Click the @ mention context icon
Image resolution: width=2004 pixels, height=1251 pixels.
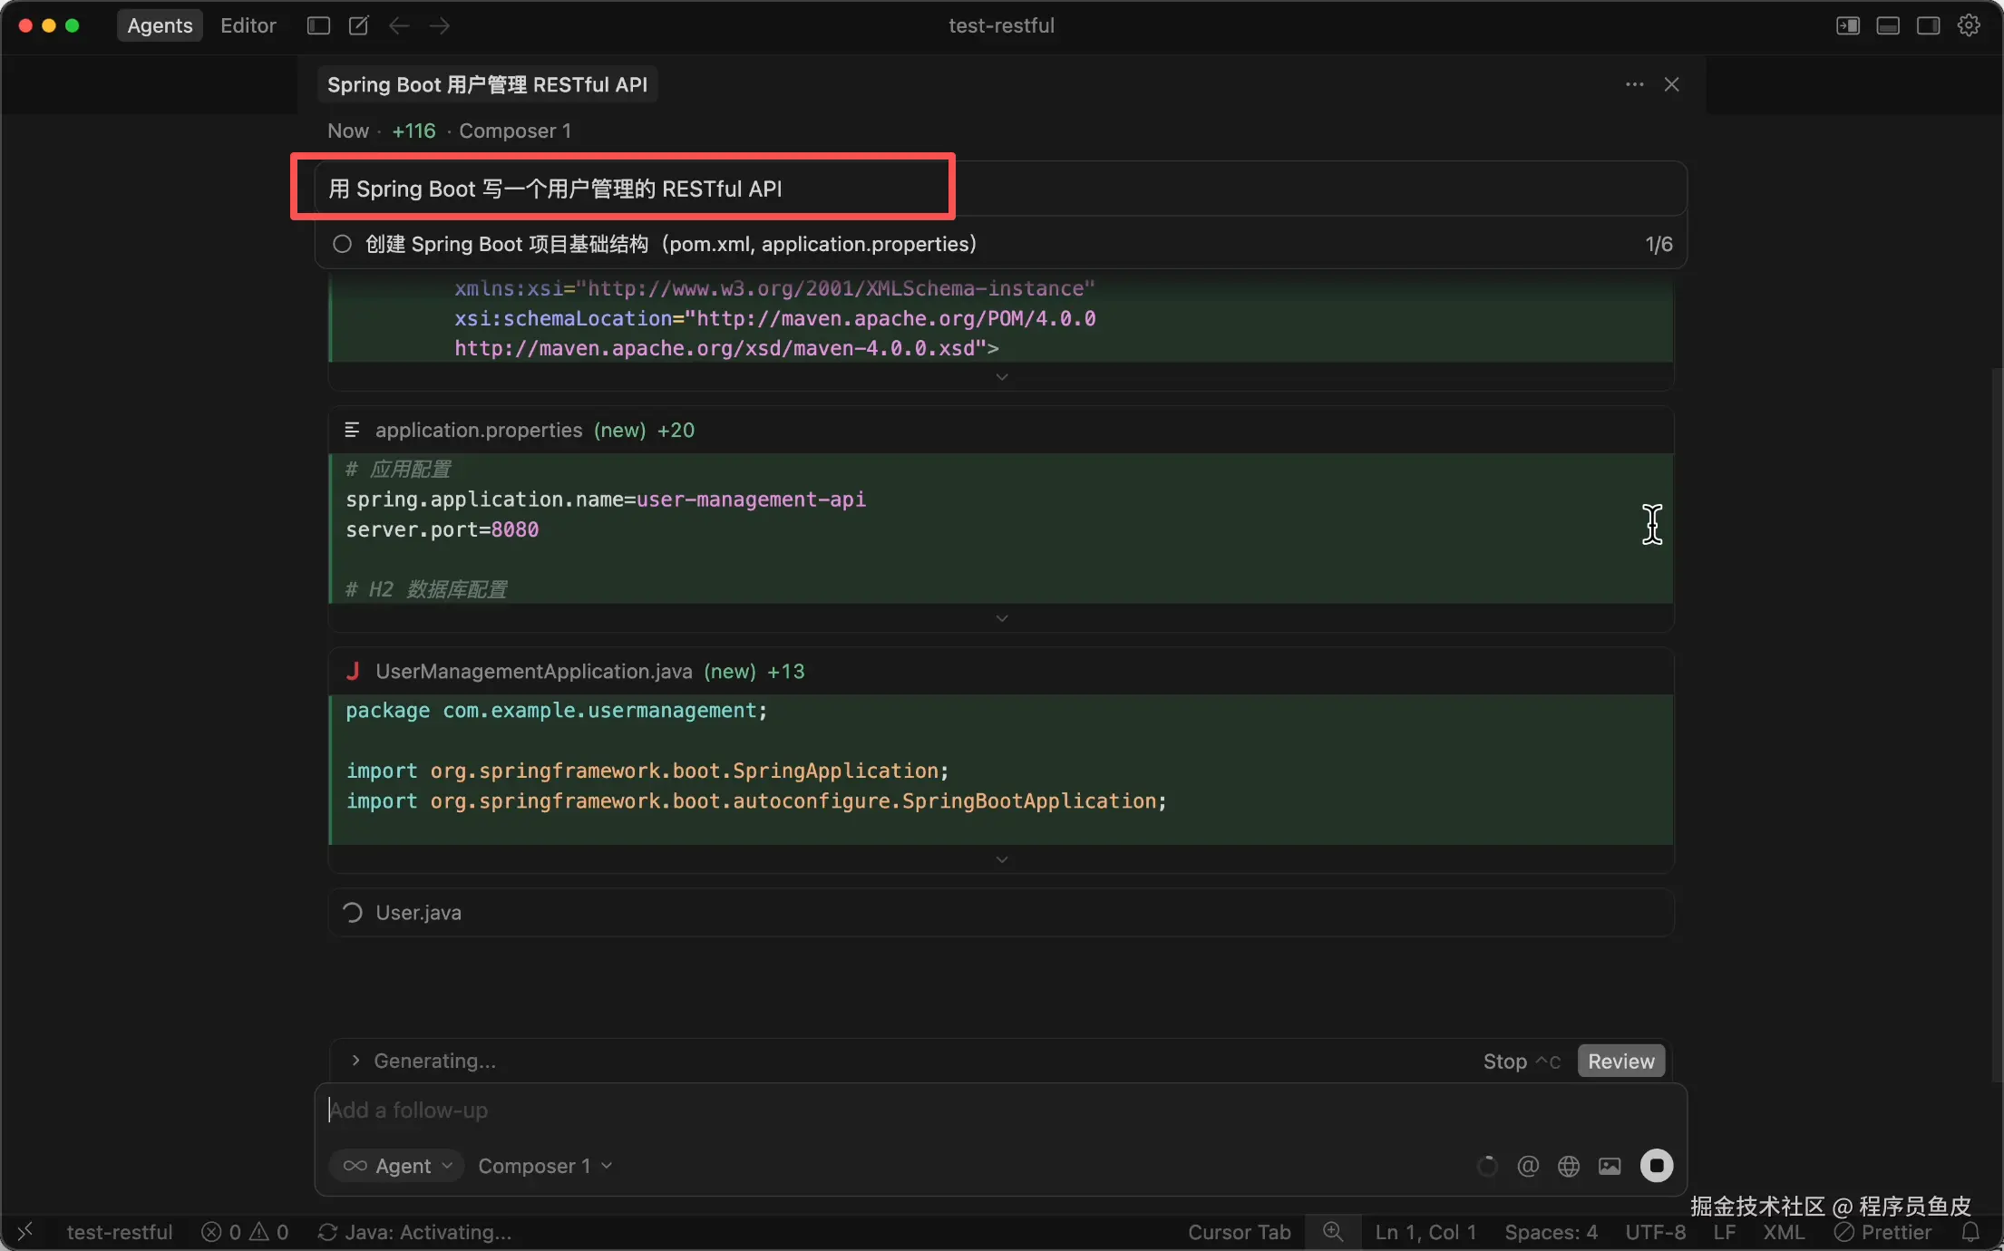pos(1528,1166)
